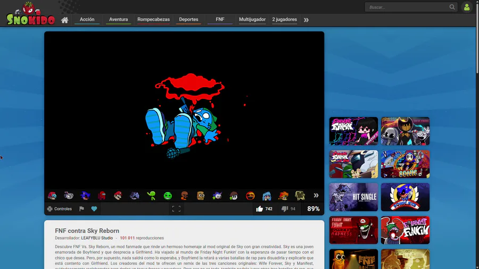Expand more categories in nav bar
This screenshot has width=479, height=269.
pyautogui.click(x=306, y=20)
